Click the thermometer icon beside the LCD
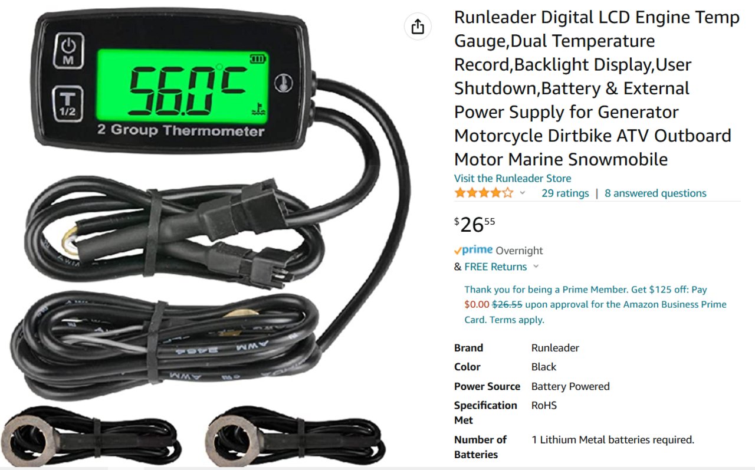755x470 pixels. pos(285,82)
